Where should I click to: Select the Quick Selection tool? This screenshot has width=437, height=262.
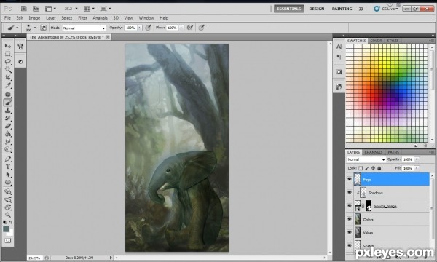[8, 69]
